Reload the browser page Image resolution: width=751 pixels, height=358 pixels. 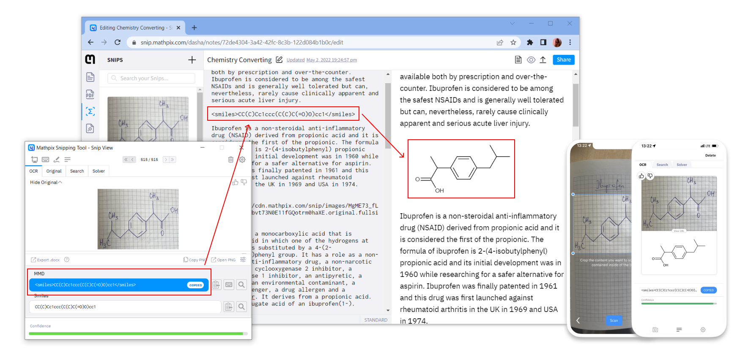pyautogui.click(x=118, y=42)
